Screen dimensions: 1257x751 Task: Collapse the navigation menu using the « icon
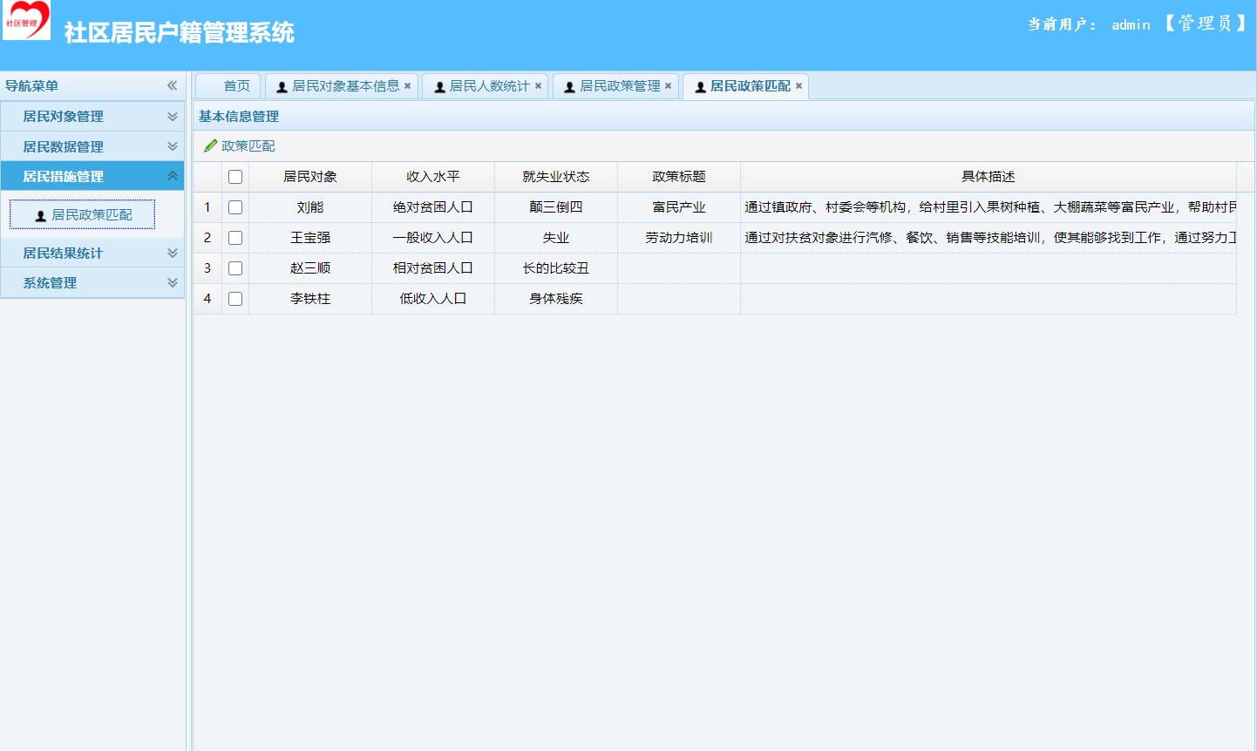point(171,85)
